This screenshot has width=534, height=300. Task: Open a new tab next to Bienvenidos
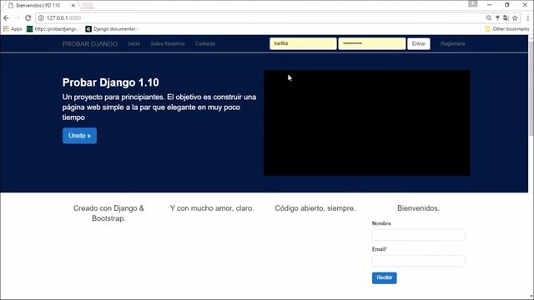point(88,6)
